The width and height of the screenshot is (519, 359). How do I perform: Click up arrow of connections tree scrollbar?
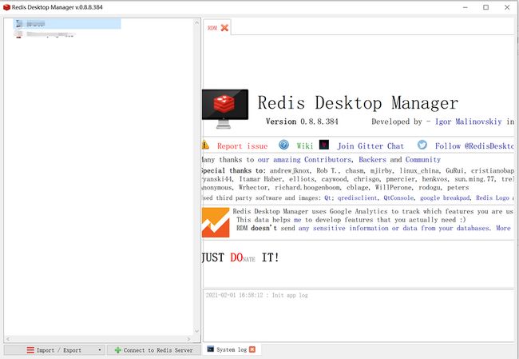click(x=197, y=23)
